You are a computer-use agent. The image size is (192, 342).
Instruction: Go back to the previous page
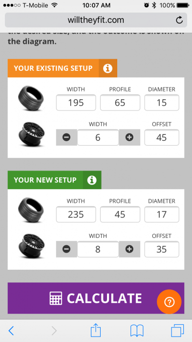[x=11, y=331]
